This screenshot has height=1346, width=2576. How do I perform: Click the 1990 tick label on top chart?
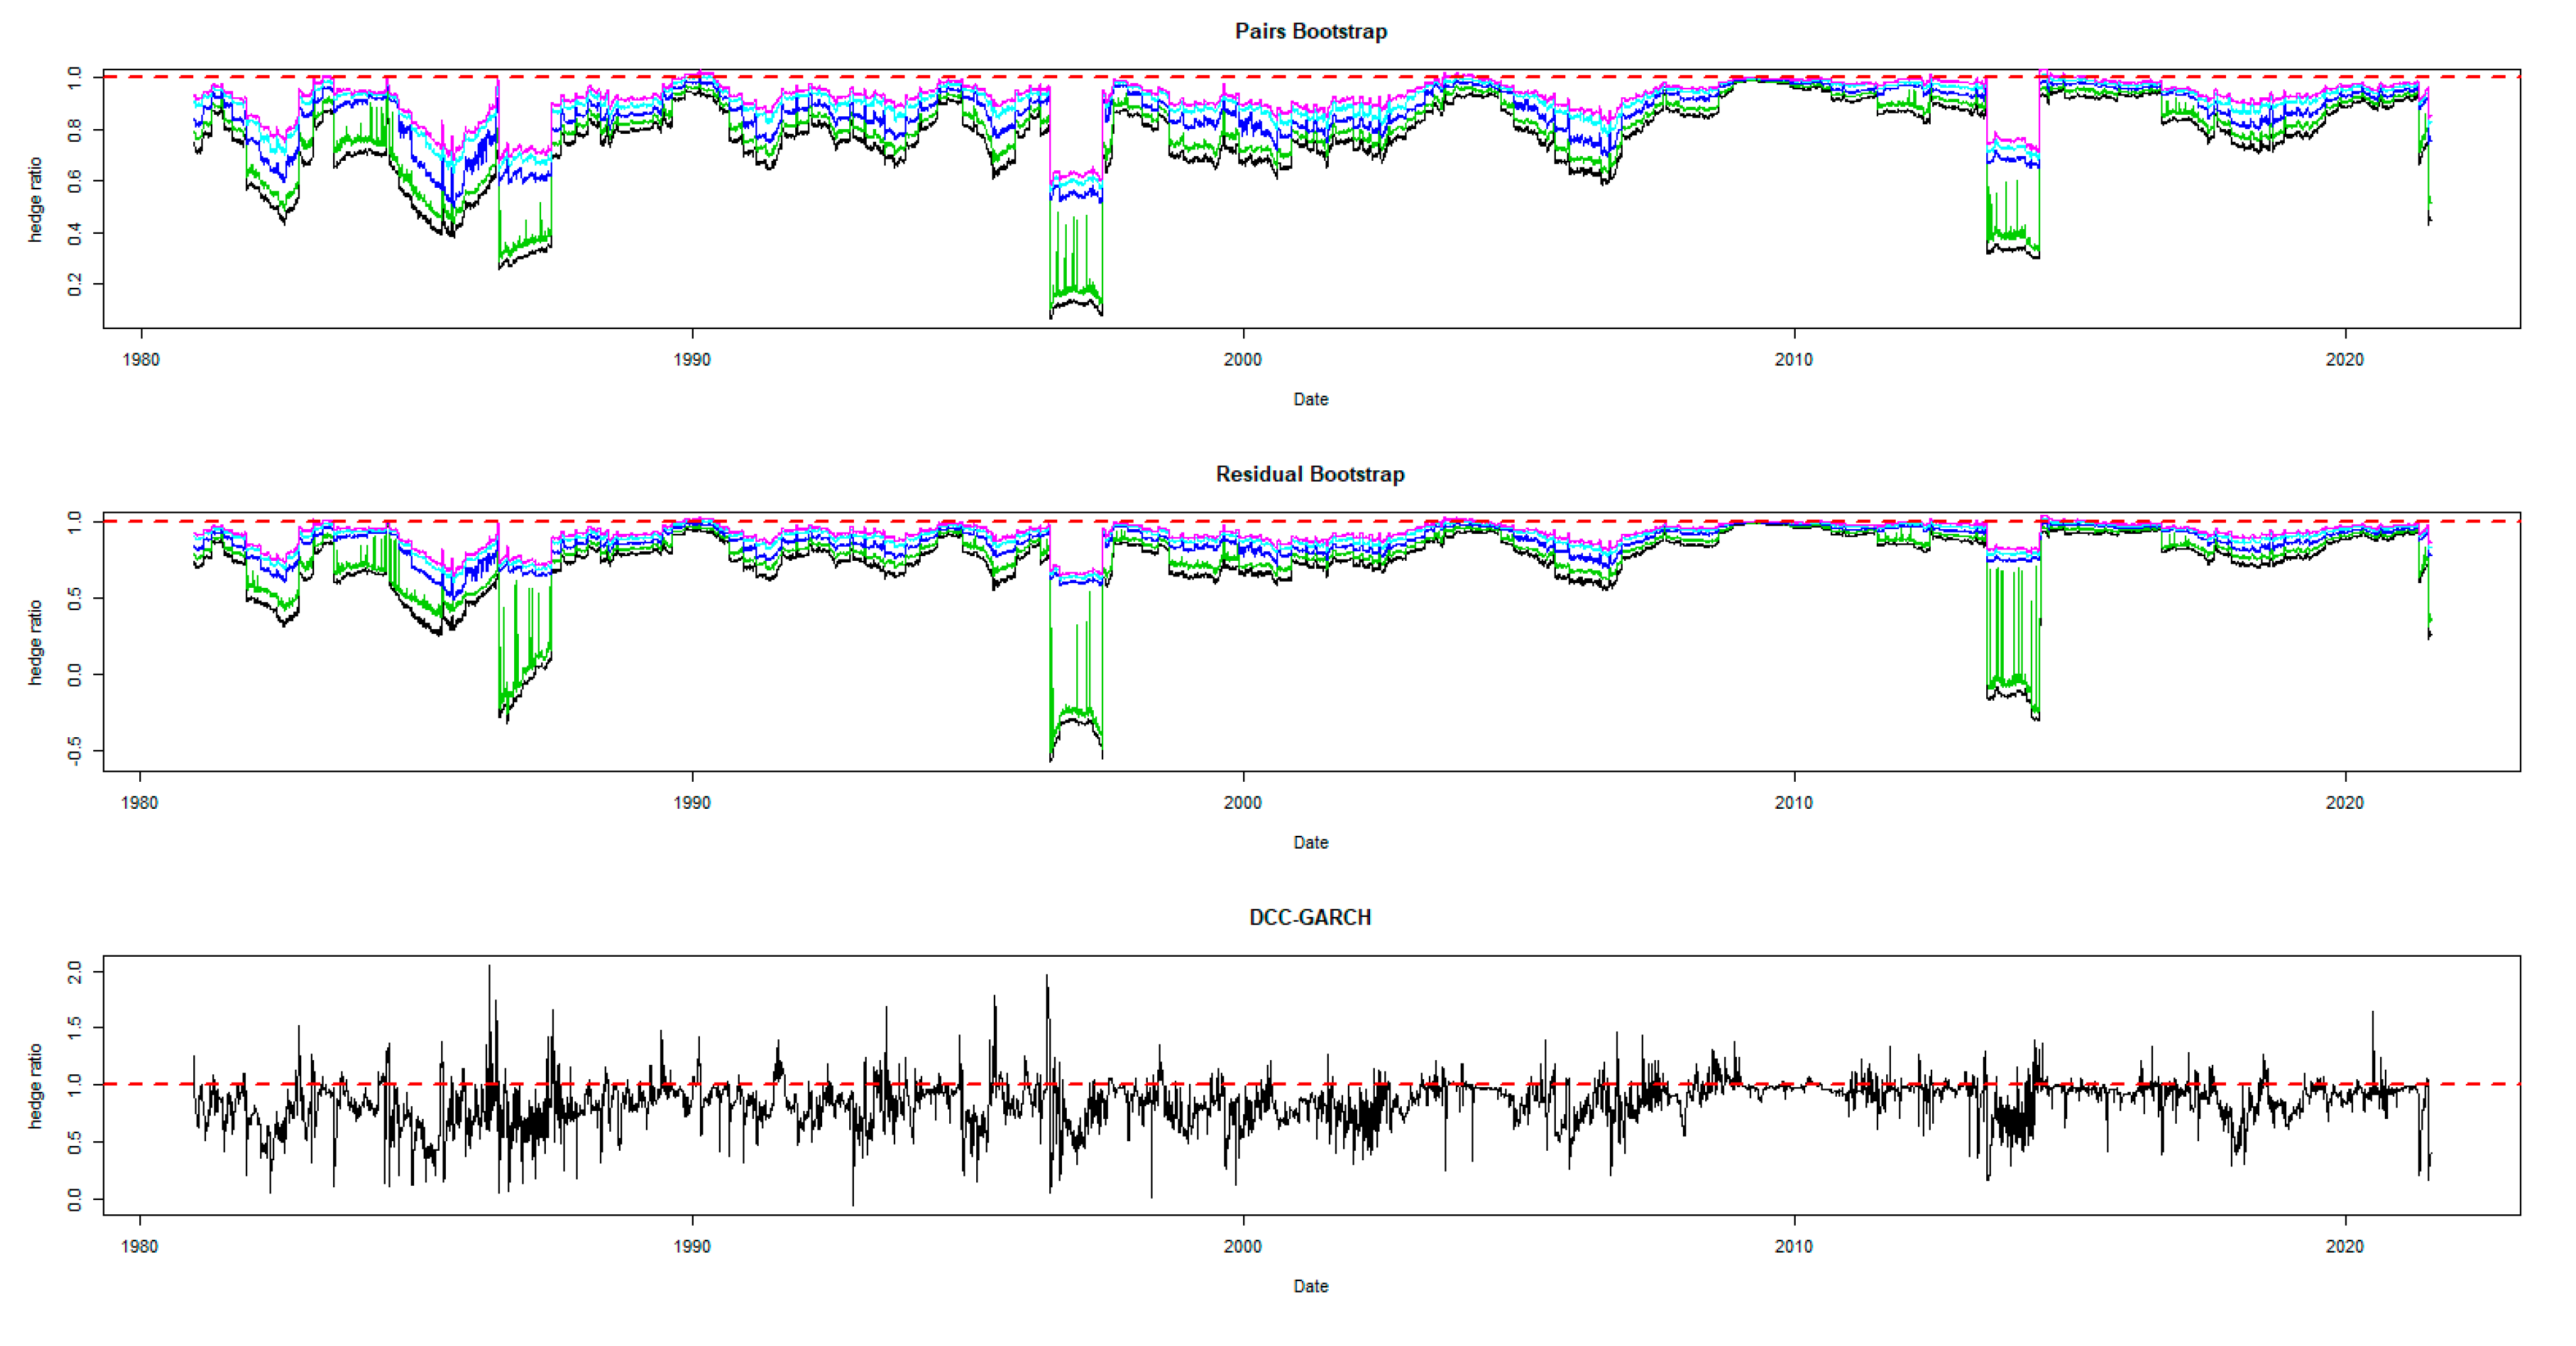tap(692, 360)
